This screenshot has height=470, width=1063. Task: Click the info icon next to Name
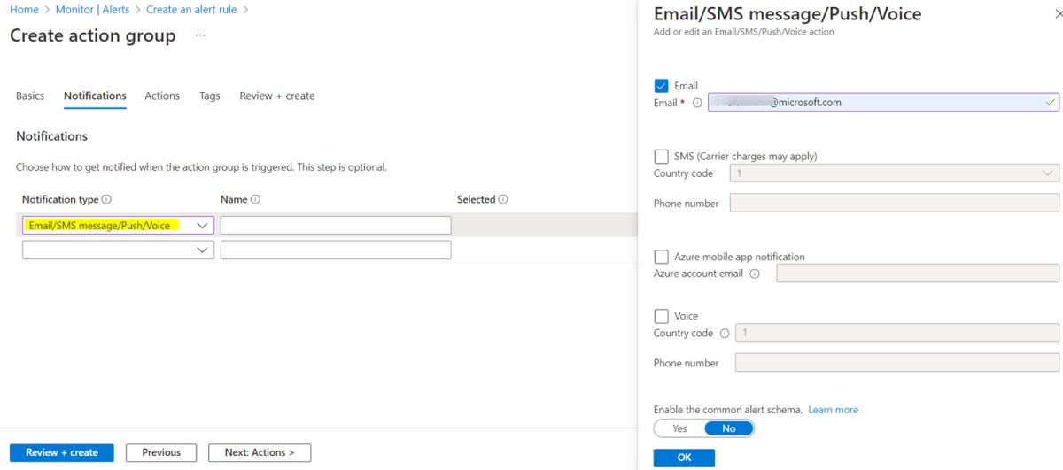pyautogui.click(x=255, y=200)
